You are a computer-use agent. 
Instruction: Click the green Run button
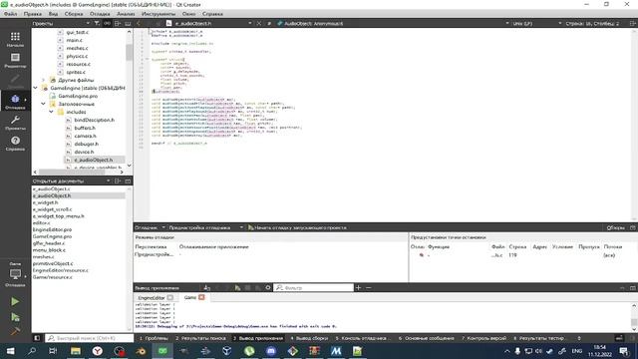pos(15,301)
